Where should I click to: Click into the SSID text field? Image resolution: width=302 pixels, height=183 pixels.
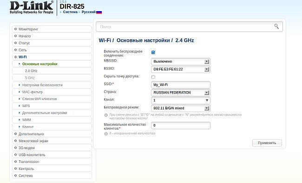click(x=180, y=85)
